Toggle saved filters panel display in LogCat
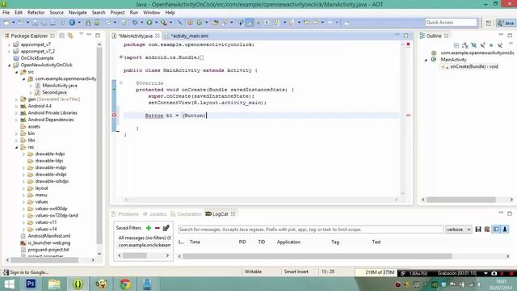517x291 pixels. click(496, 230)
